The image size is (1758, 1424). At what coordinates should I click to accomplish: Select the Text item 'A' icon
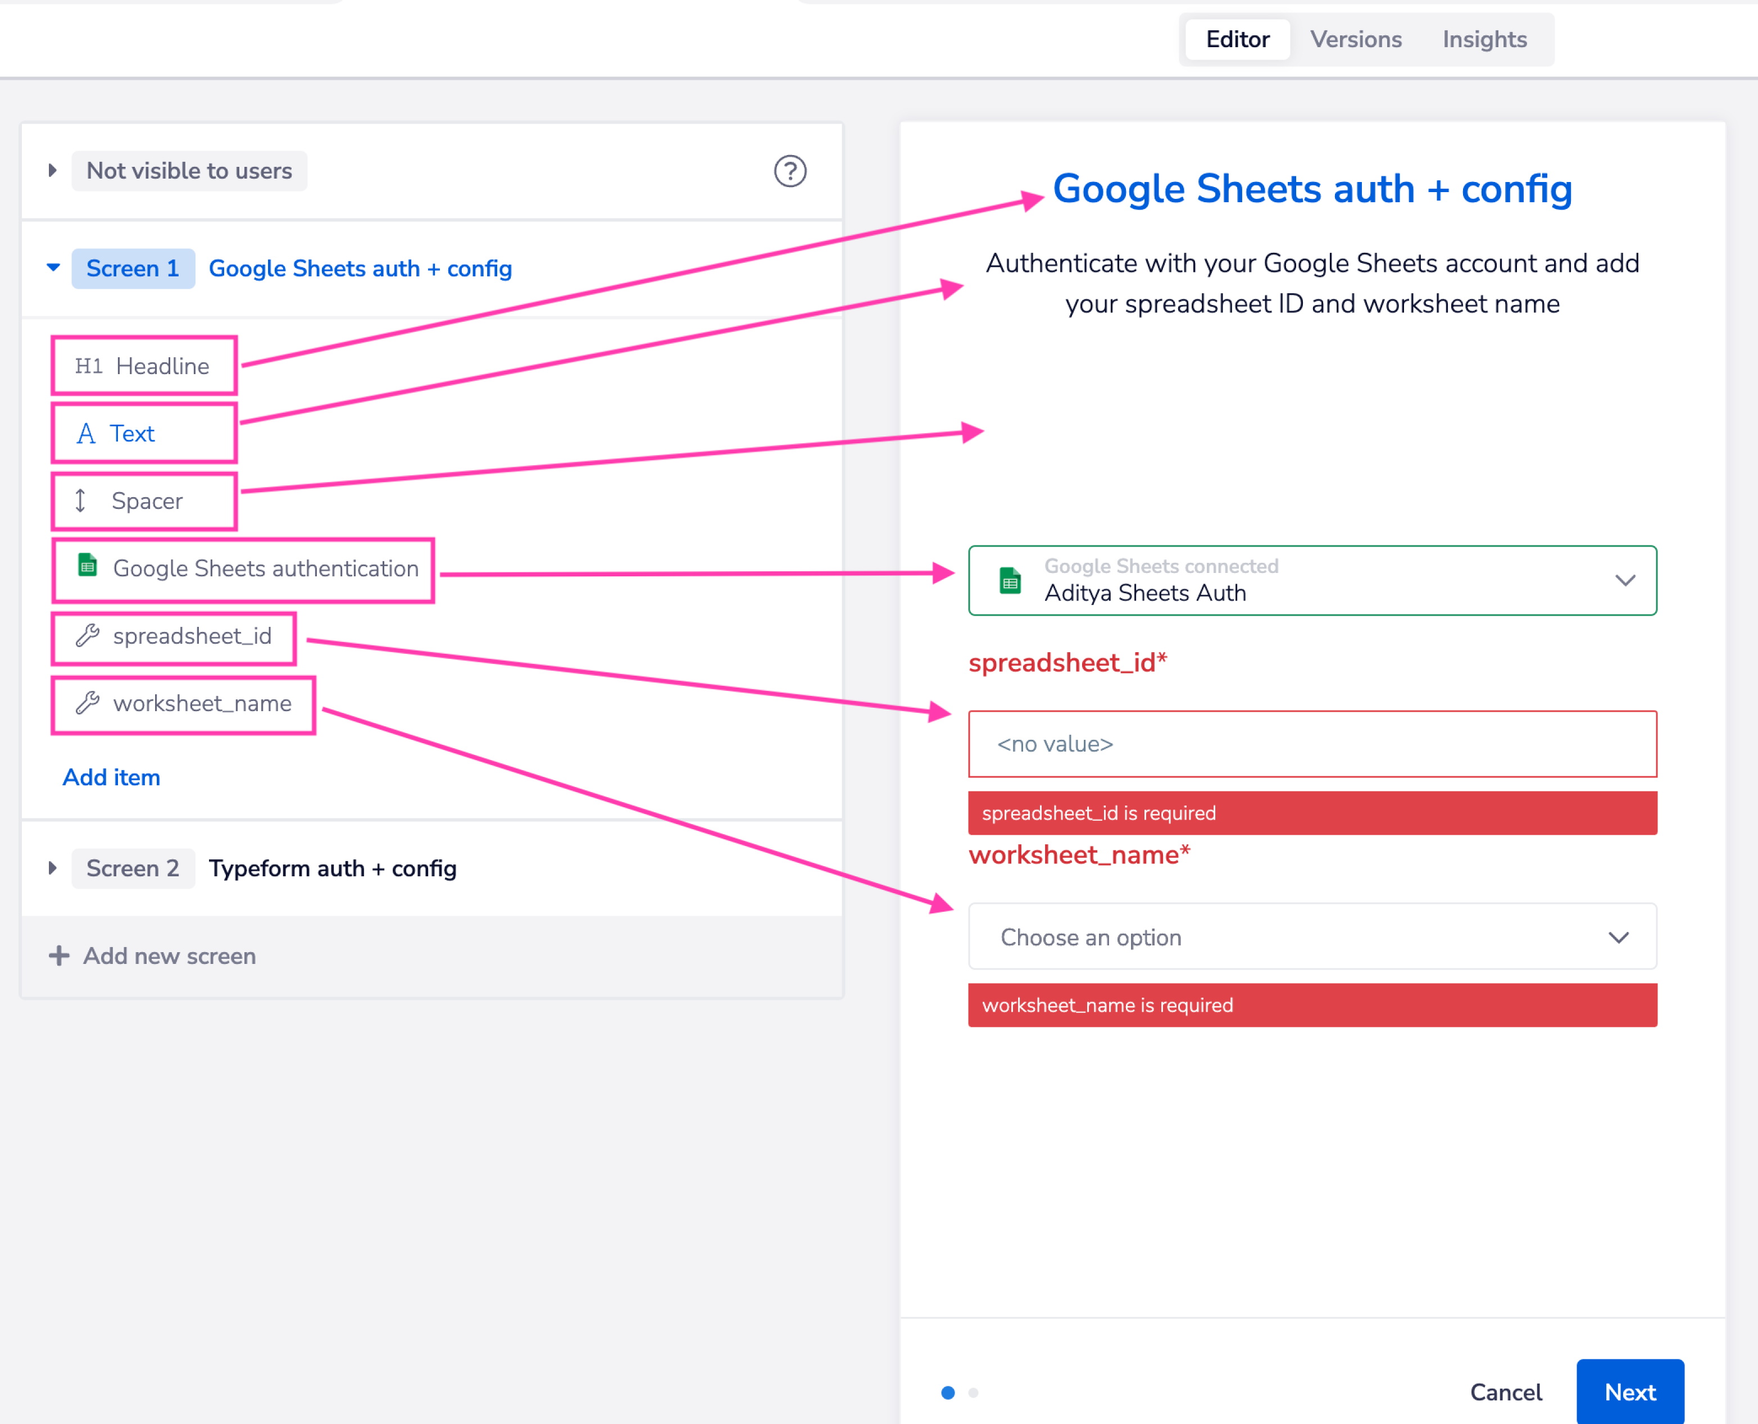pyautogui.click(x=86, y=433)
